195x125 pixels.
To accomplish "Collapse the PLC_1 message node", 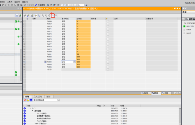I will point(30,108).
